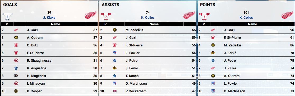The image size is (295, 96).
Task: Click the Maple Leafs logo beside R. Augustine
Action: [x=16, y=68]
